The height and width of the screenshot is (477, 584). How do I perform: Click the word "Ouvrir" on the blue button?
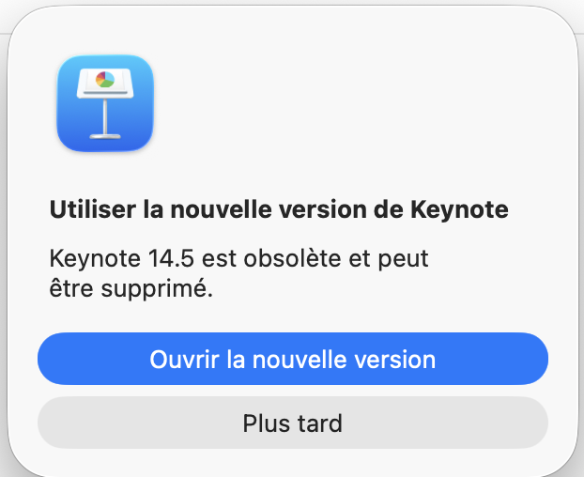(x=178, y=359)
